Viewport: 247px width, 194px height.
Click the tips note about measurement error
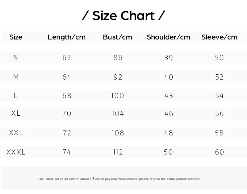pyautogui.click(x=119, y=179)
